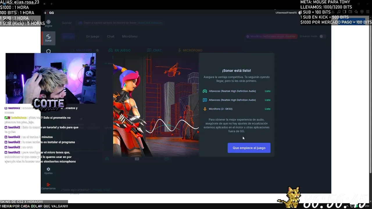Click the gamepad icon beside first Altavoces
372x209 pixels.
(205, 91)
